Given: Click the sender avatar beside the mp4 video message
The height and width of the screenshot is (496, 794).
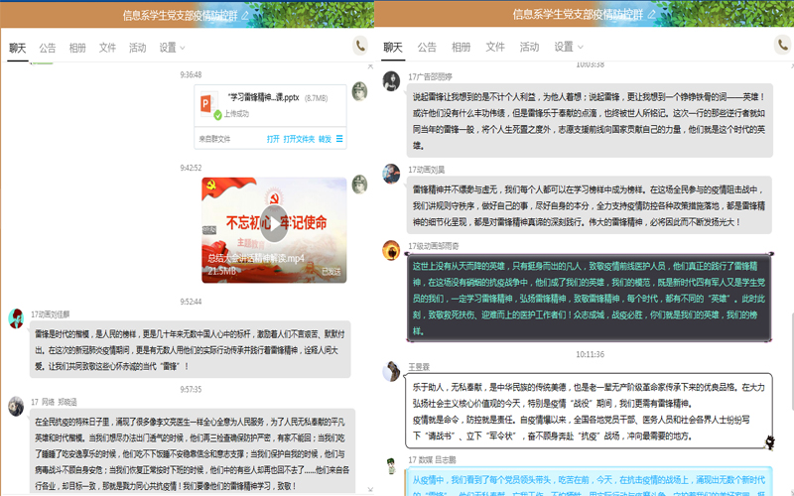Looking at the screenshot, I should tap(359, 185).
